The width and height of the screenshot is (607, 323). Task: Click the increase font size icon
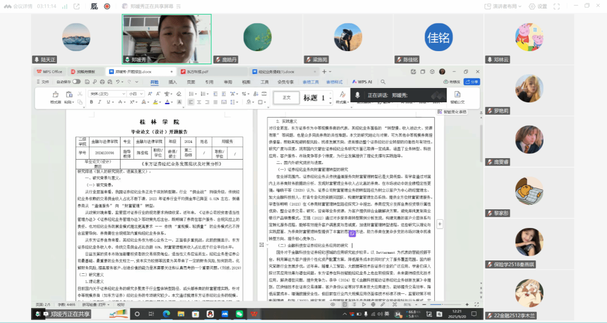[x=150, y=94]
